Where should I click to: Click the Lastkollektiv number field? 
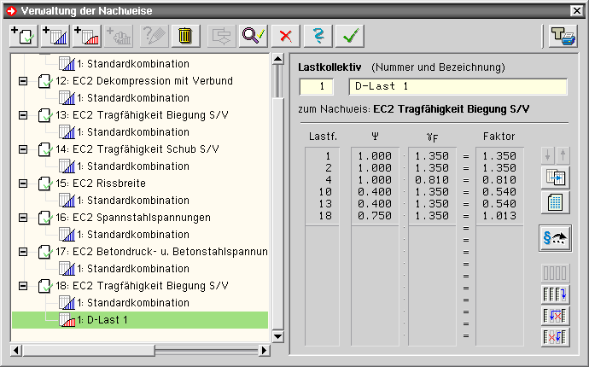point(317,86)
